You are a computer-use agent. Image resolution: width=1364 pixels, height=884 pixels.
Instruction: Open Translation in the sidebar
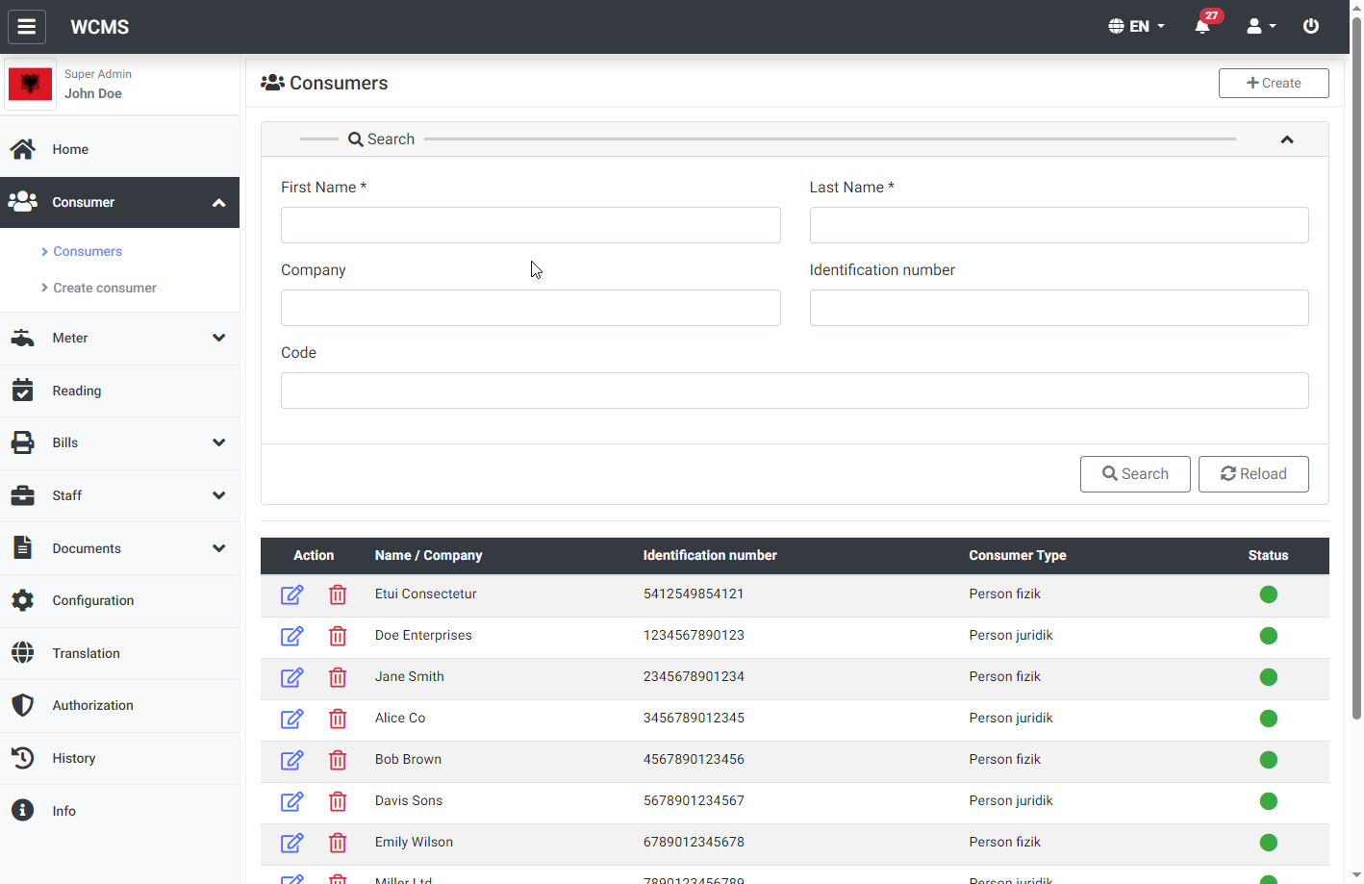coord(119,653)
